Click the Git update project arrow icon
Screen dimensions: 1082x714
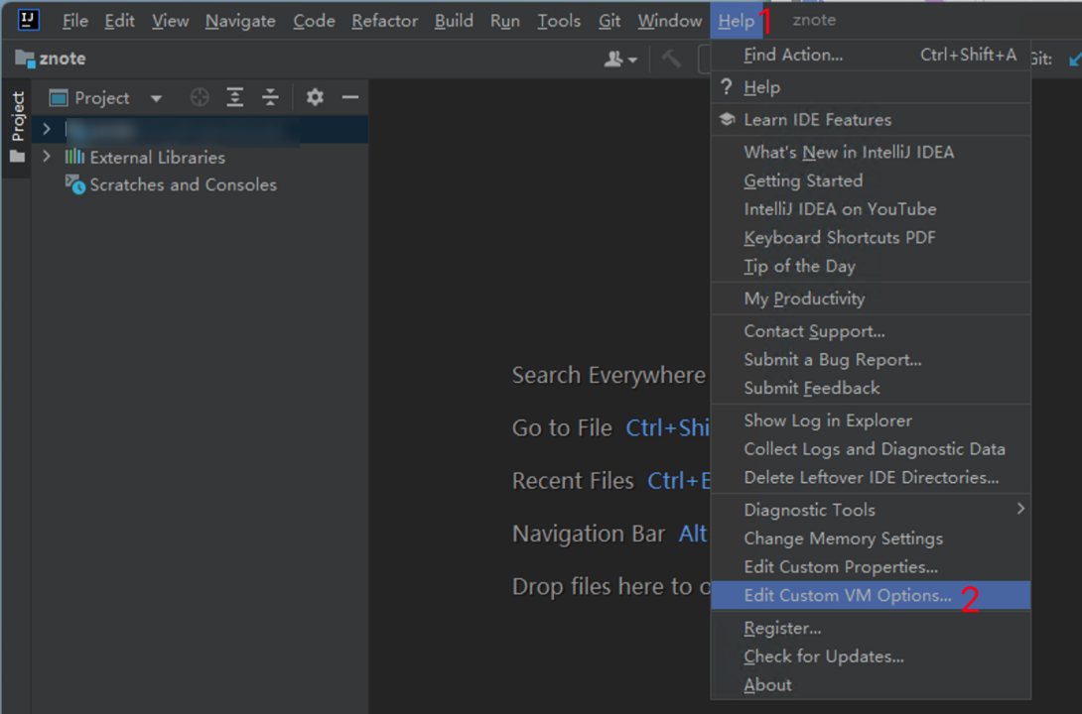click(1074, 59)
